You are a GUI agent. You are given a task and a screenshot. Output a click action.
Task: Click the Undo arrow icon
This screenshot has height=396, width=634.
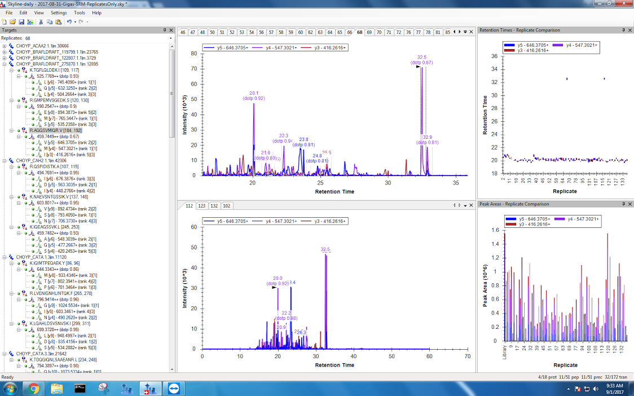pos(69,21)
